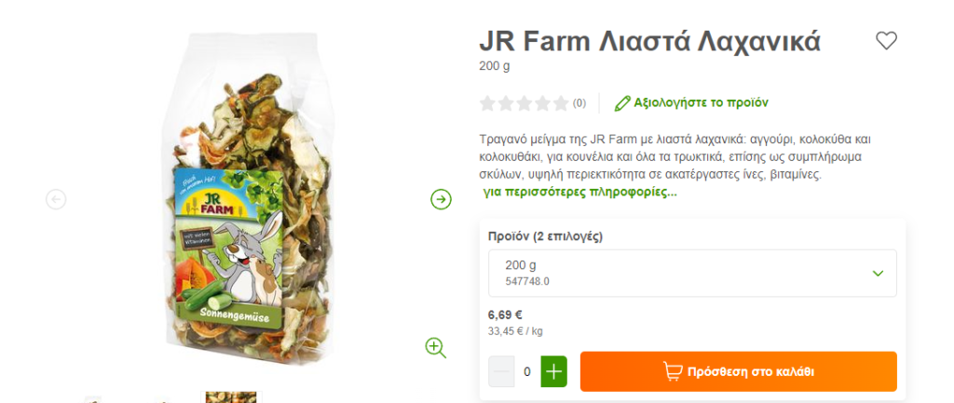Image resolution: width=954 pixels, height=403 pixels.
Task: Show next product image with right arrow
Action: (x=441, y=199)
